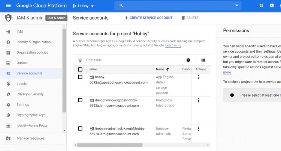281x151 pixels.
Task: Click the search magnifier icon
Action: pyautogui.click(x=121, y=6)
